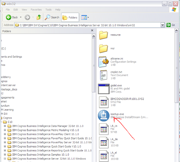
Task: Open the Forward history dropdown arrow
Action: [33, 17]
